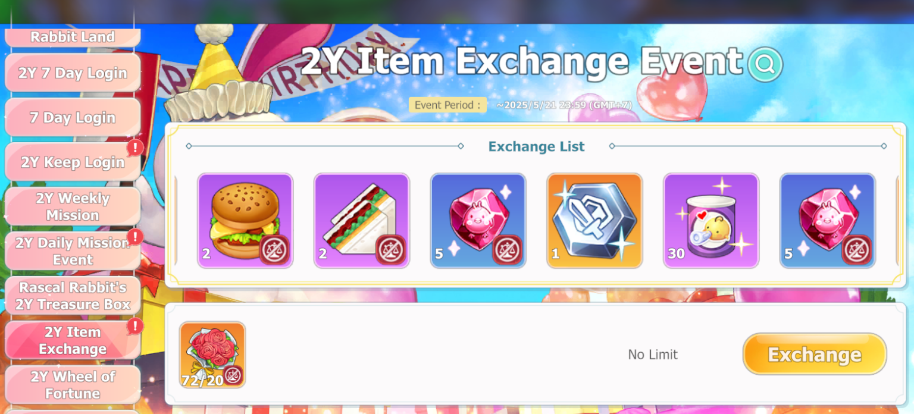Open 2Y Daily Mission Event tab
This screenshot has height=414, width=914.
coord(73,251)
